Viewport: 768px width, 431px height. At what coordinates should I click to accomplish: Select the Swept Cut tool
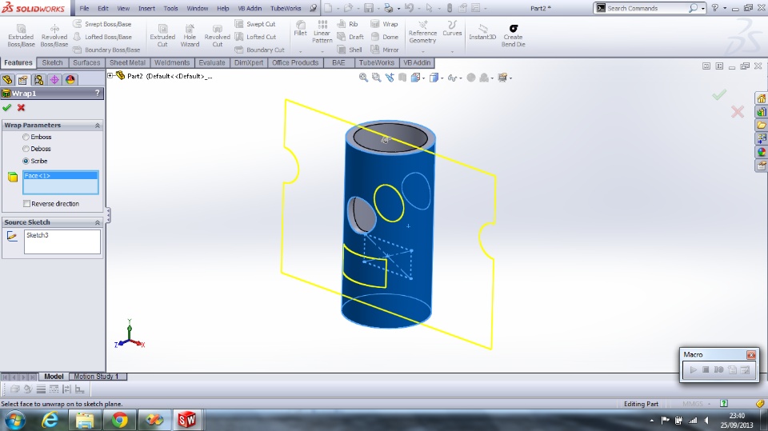(255, 24)
